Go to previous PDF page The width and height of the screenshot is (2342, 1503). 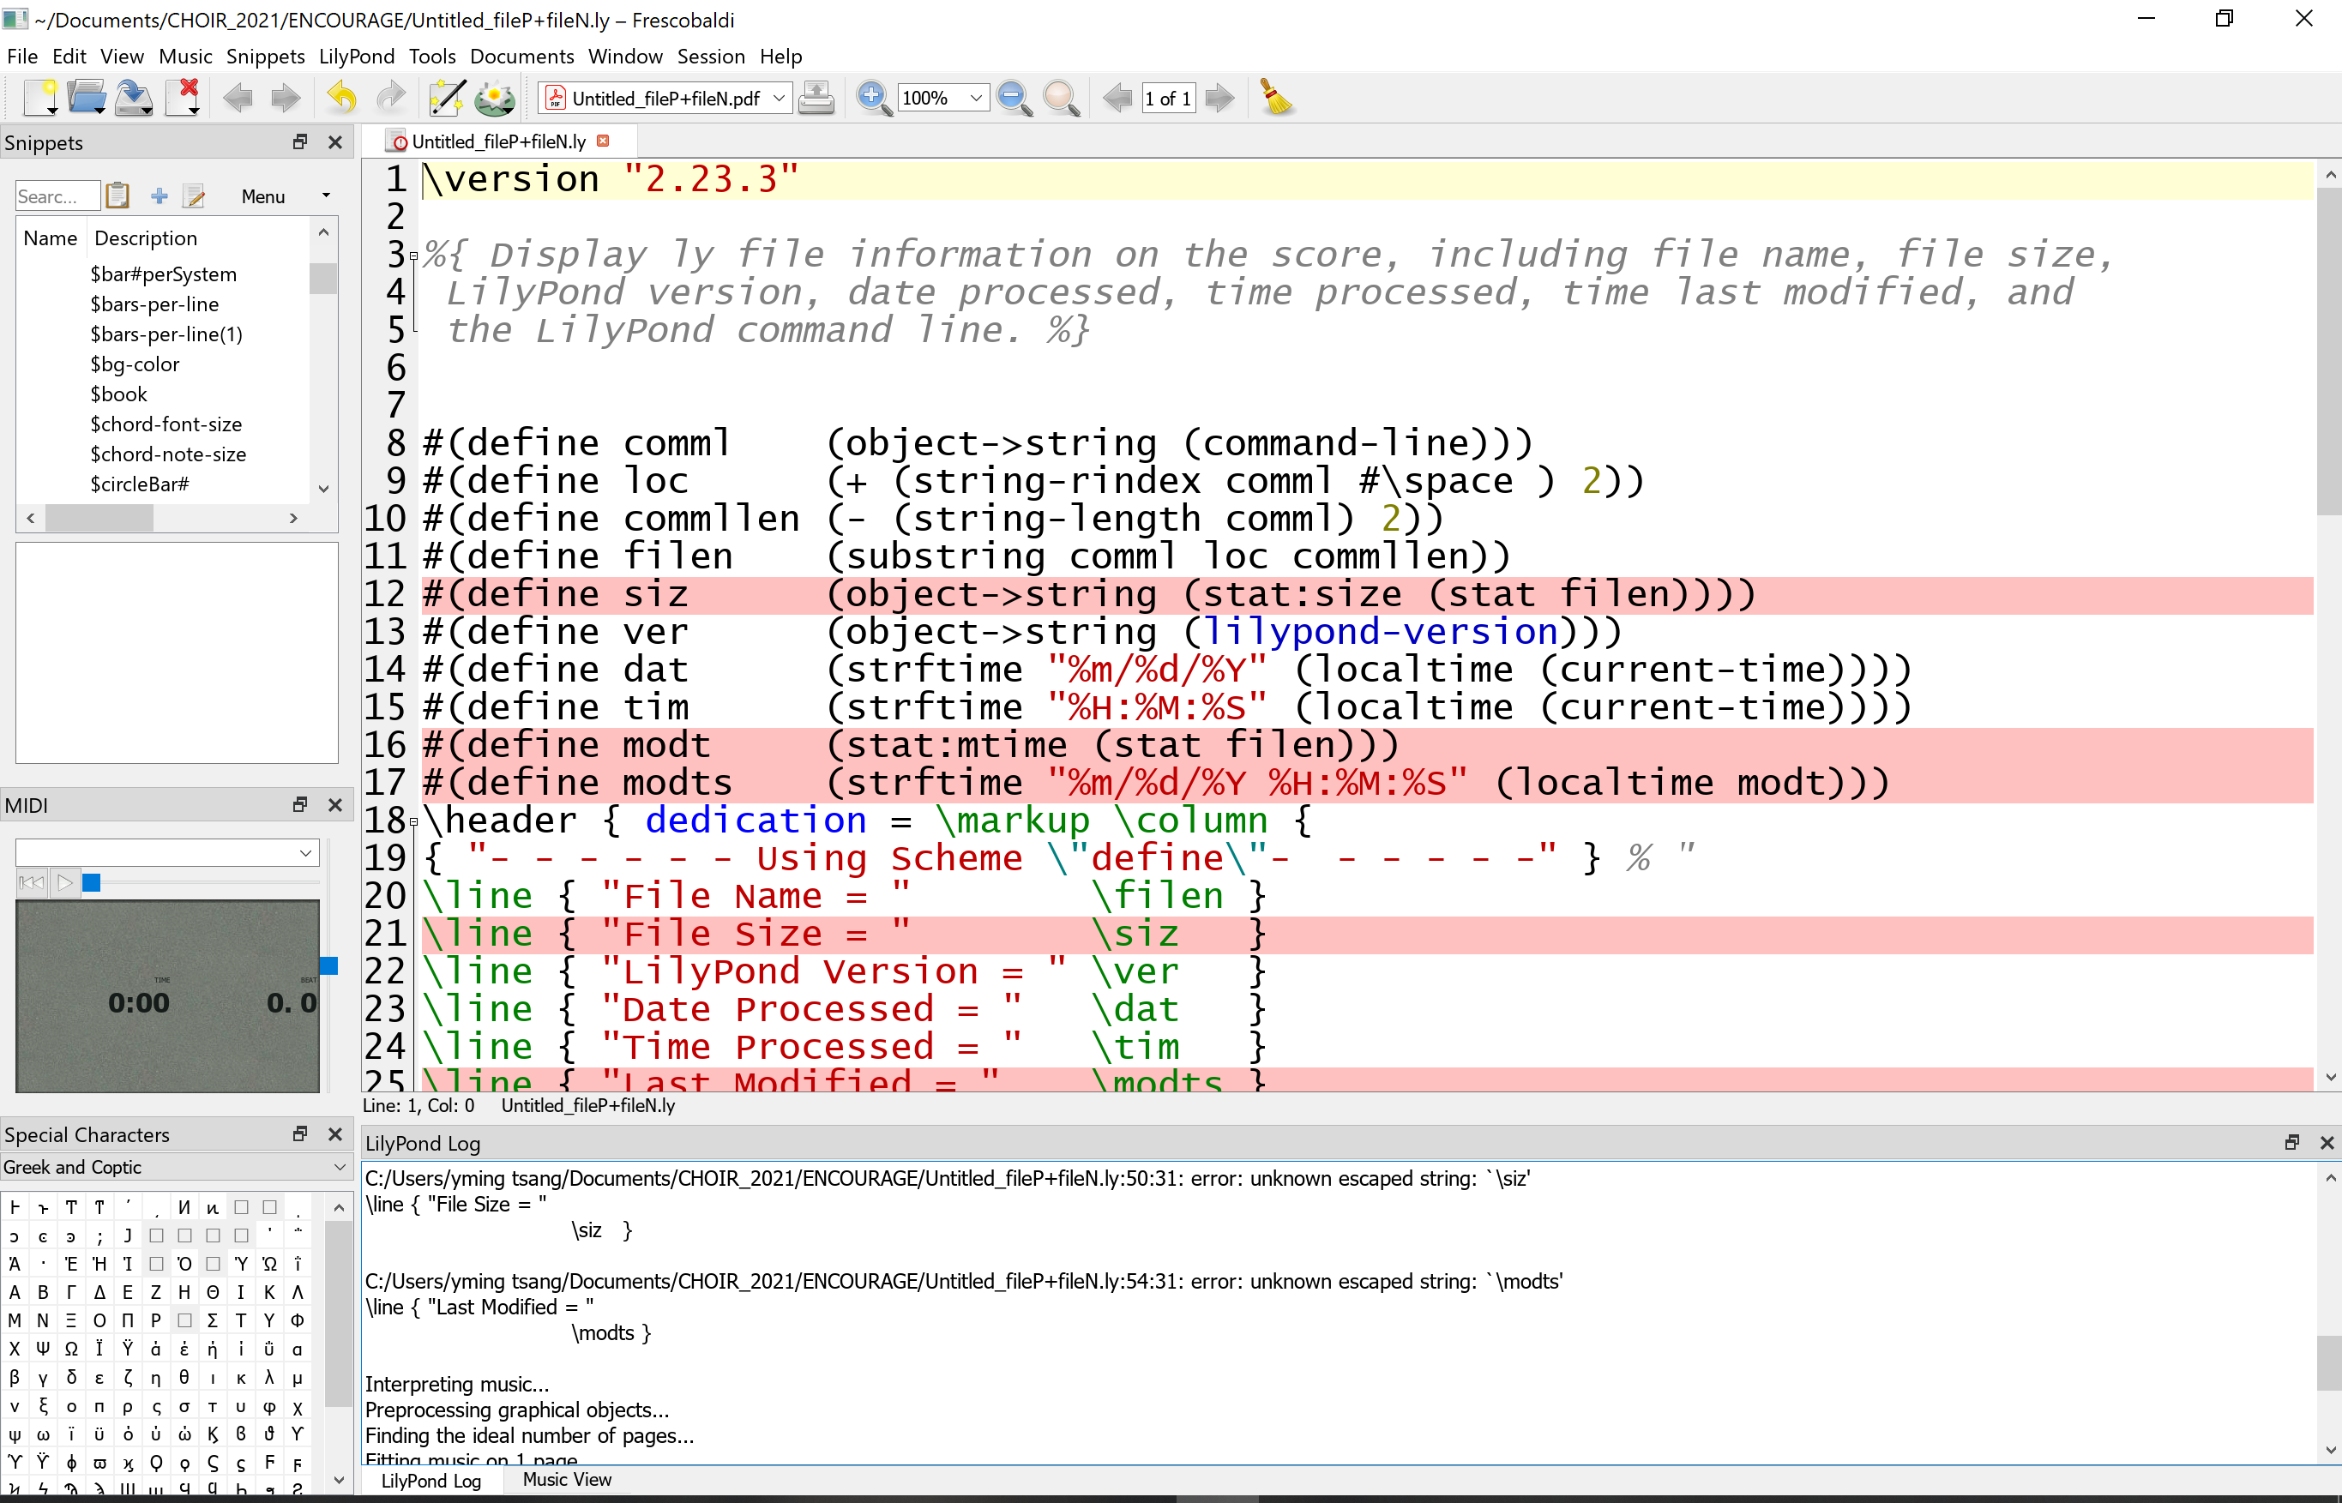(1117, 98)
